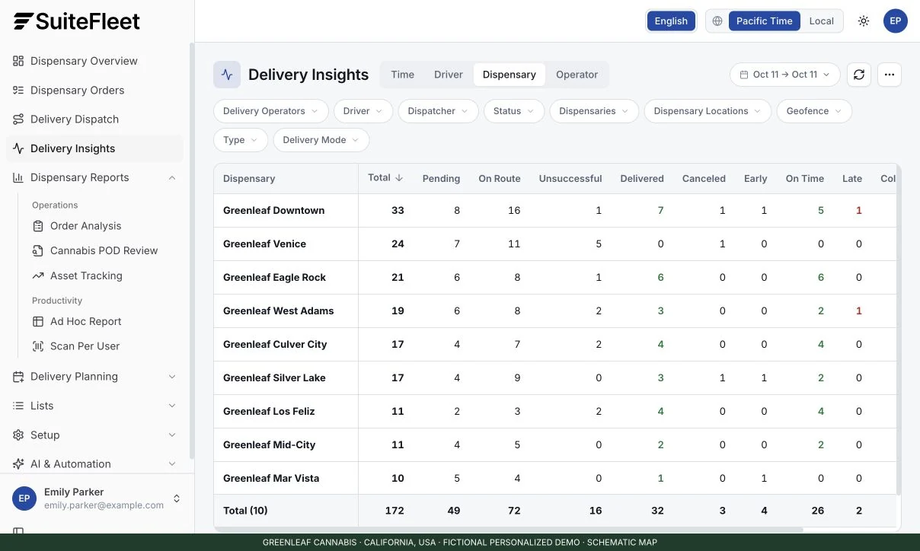Expand the Delivery Planning section chevron
The width and height of the screenshot is (920, 551).
click(172, 377)
